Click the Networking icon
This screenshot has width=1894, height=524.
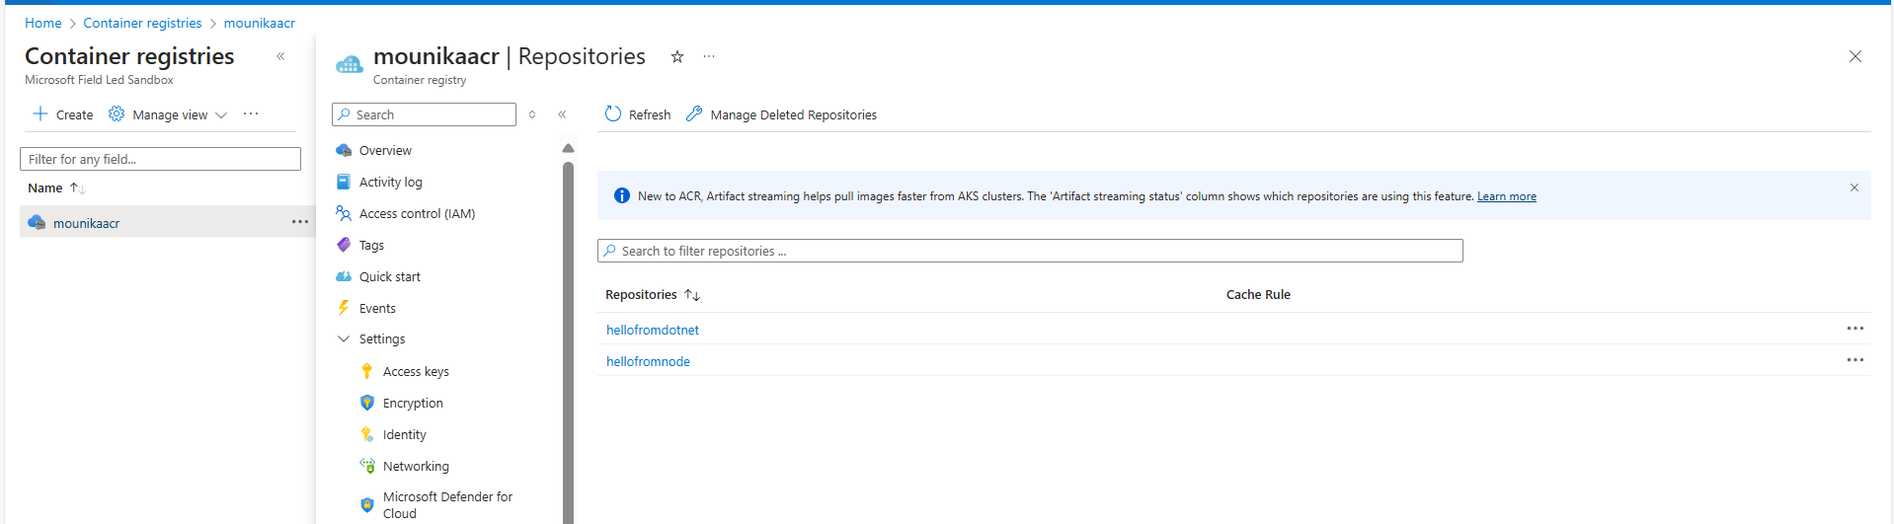click(x=367, y=466)
